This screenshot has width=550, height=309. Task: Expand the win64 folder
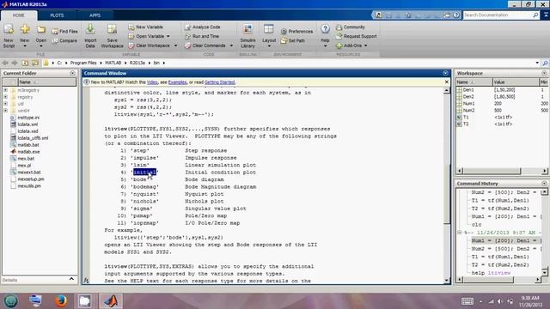coord(6,111)
